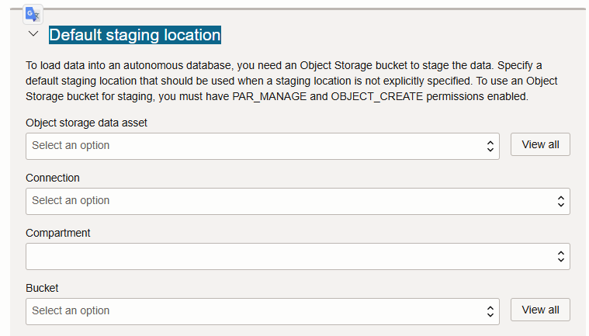
Task: Open the Object storage data asset dropdown
Action: [x=262, y=146]
